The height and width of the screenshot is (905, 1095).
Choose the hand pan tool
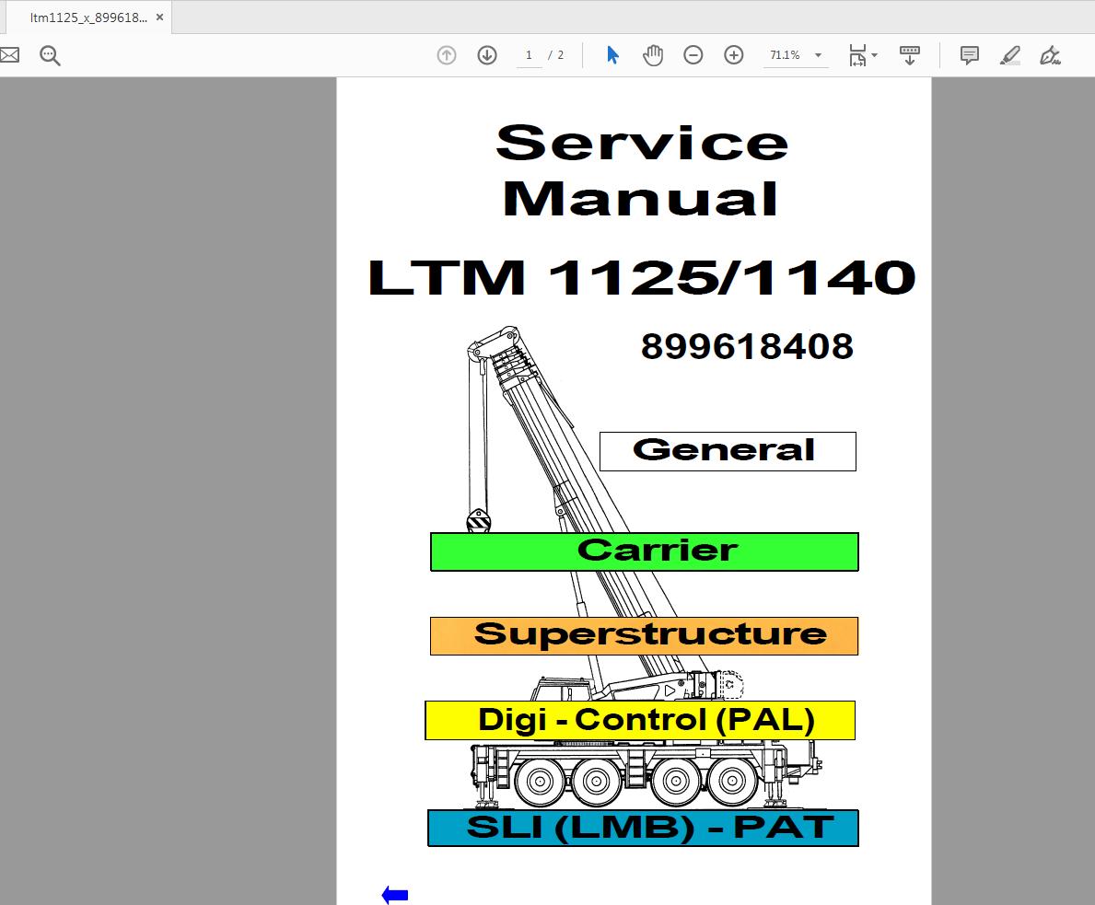coord(653,55)
